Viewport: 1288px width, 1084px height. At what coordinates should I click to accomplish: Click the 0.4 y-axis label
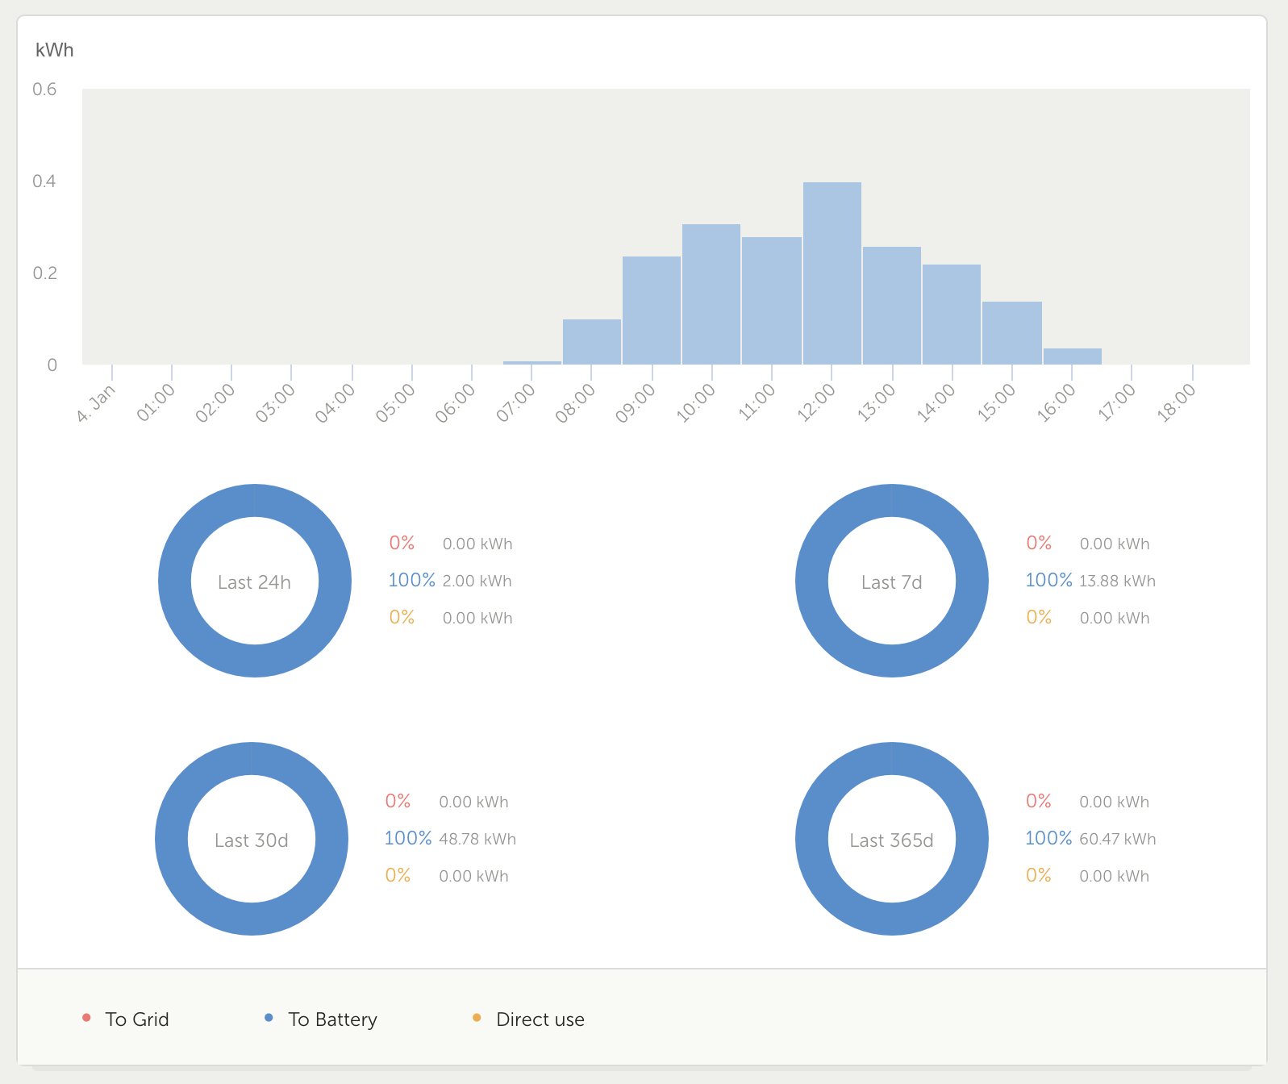pos(44,181)
